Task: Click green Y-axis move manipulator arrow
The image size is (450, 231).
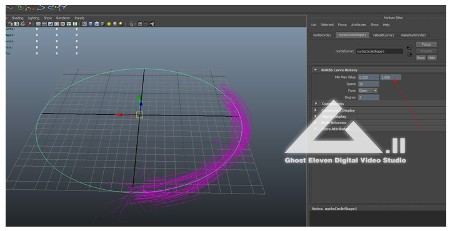Action: click(139, 97)
